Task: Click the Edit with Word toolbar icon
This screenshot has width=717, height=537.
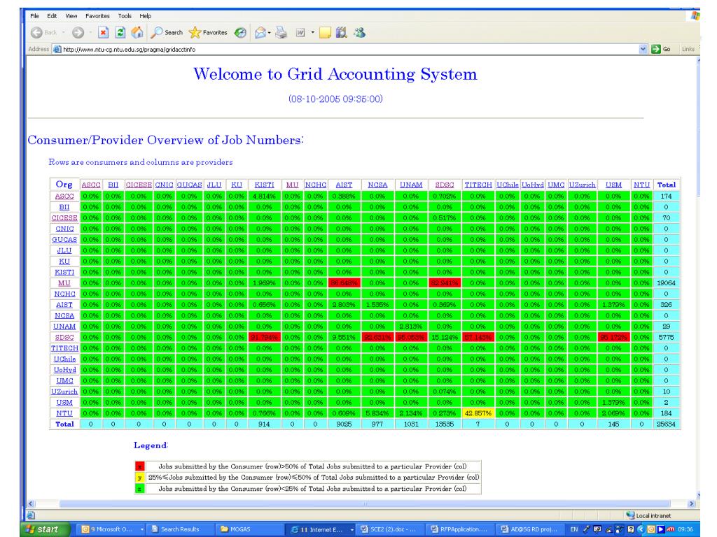Action: 300,32
